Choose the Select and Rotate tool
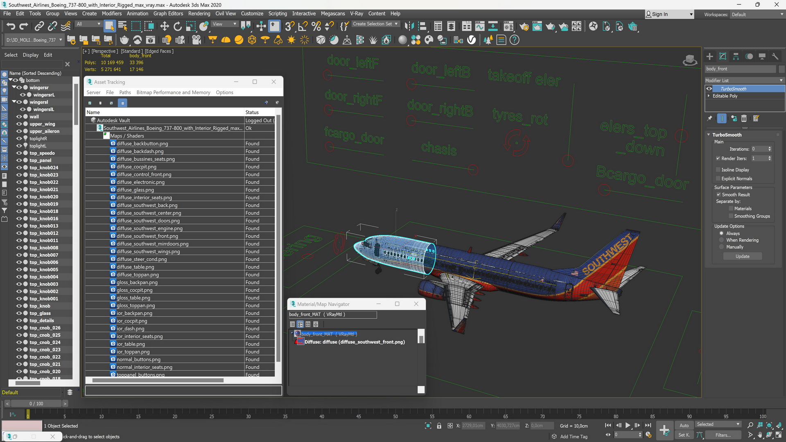The height and width of the screenshot is (442, 786). coord(177,27)
